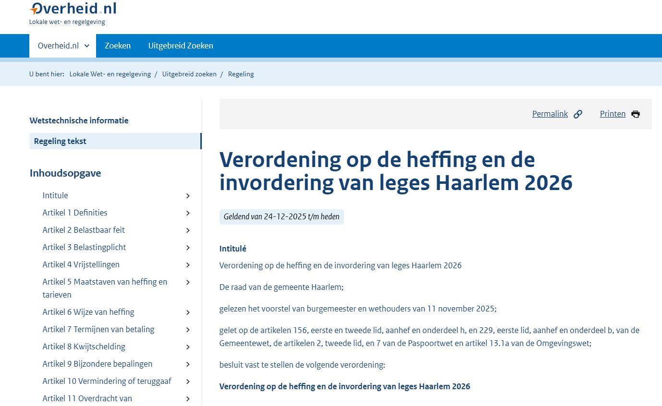
Task: Select the Zoeken menu item
Action: point(117,46)
